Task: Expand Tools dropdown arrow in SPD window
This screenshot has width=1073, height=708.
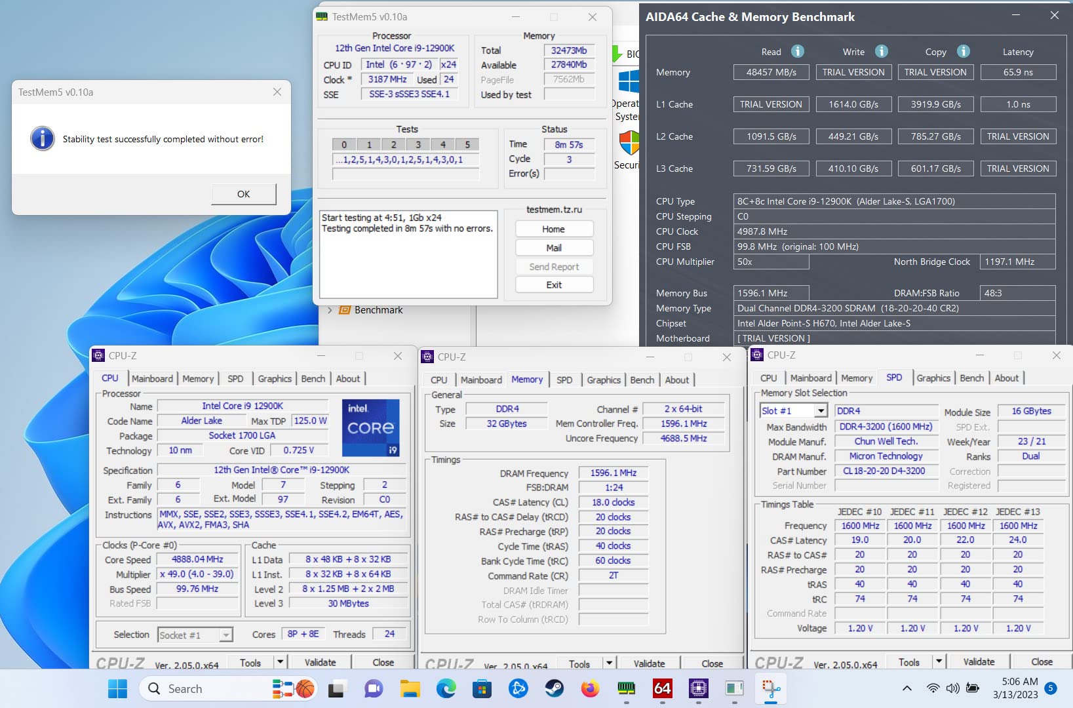Action: point(939,662)
